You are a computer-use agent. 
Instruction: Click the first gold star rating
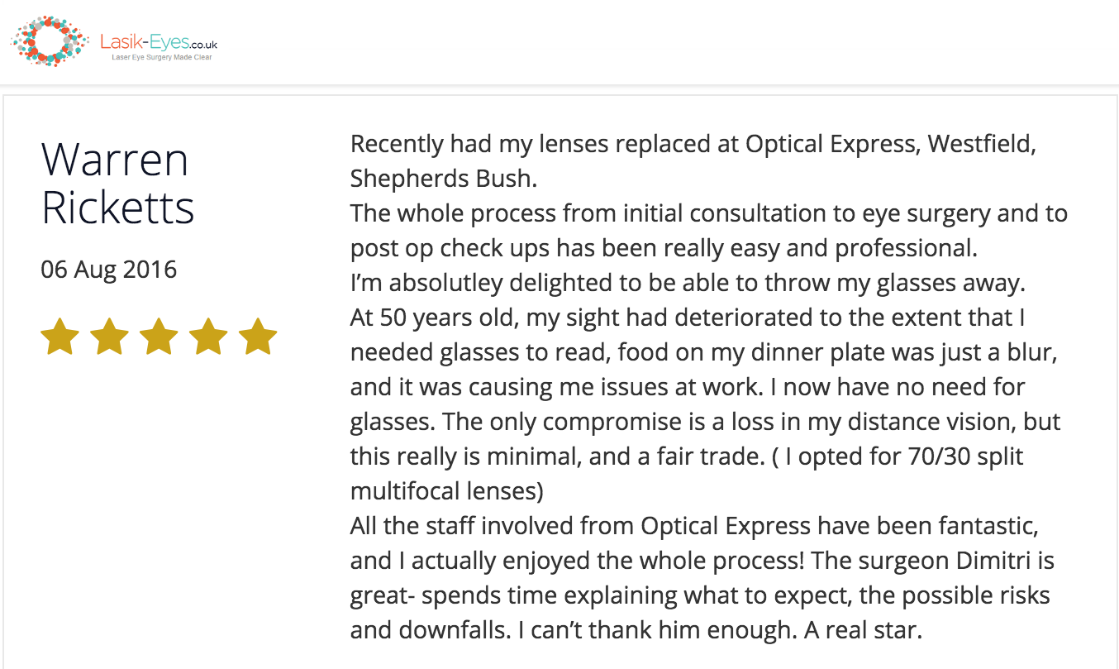click(60, 337)
